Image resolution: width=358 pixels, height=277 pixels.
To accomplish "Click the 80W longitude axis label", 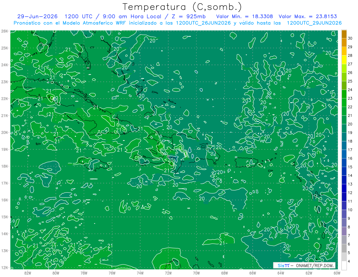I will tap(56, 273).
